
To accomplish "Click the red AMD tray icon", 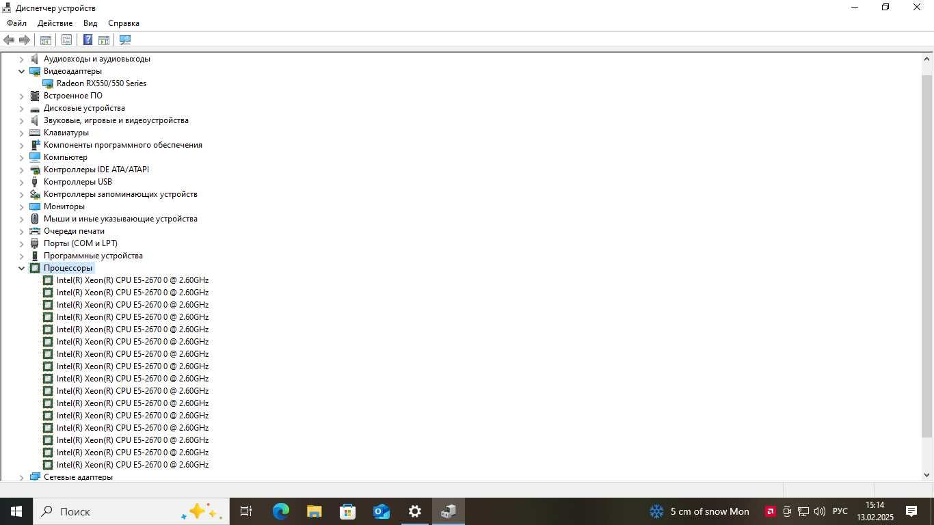I will click(x=771, y=511).
